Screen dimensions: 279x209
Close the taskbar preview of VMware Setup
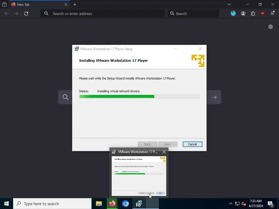(164, 152)
